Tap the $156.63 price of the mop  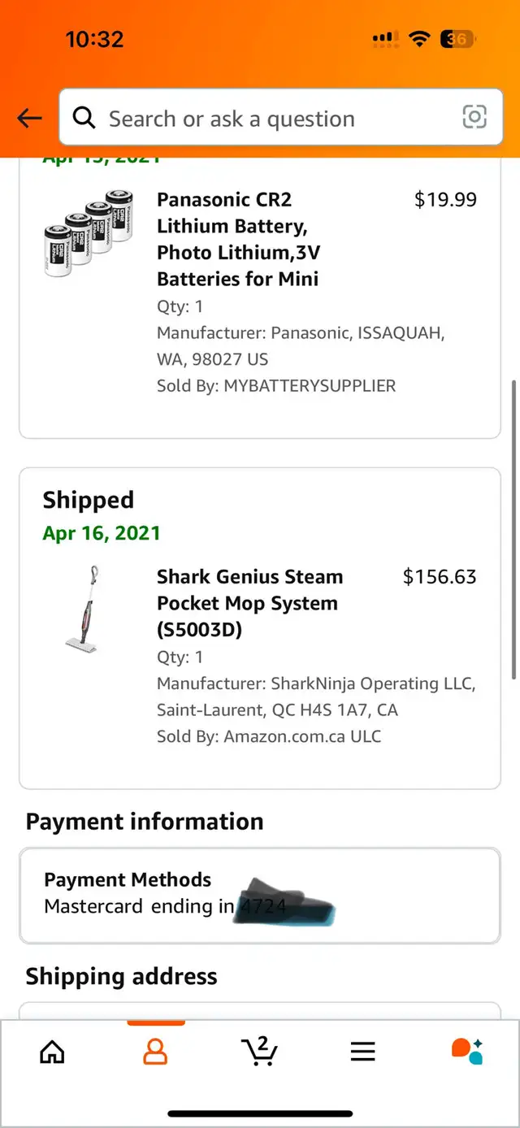(440, 577)
